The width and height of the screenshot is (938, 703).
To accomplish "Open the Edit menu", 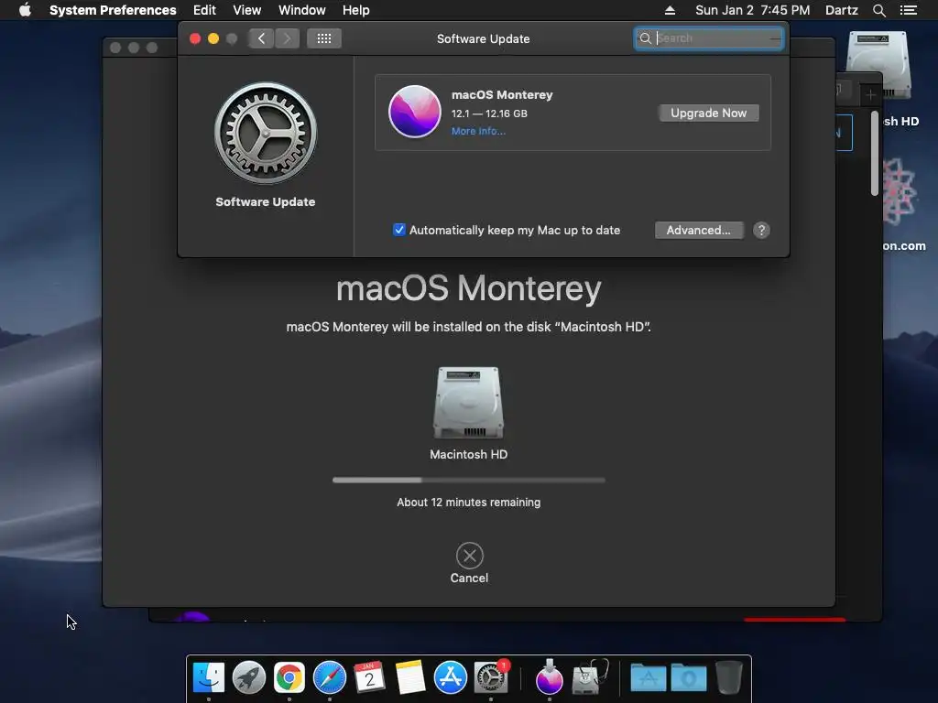I will [x=204, y=10].
